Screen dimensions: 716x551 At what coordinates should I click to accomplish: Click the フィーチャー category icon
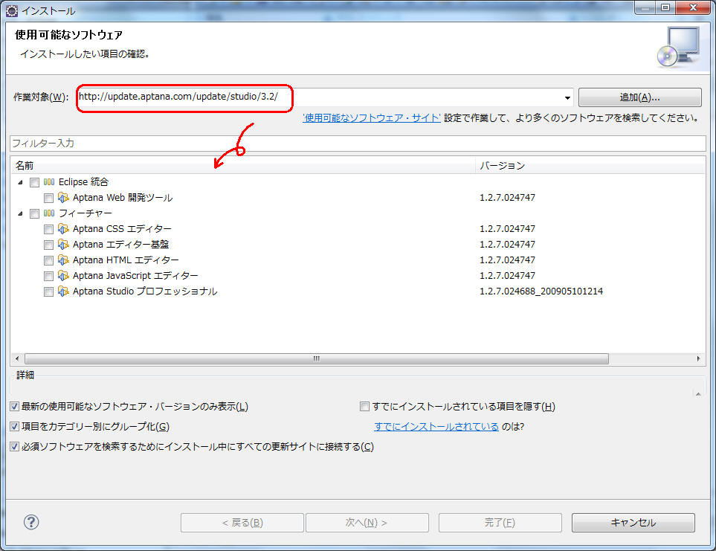(49, 213)
